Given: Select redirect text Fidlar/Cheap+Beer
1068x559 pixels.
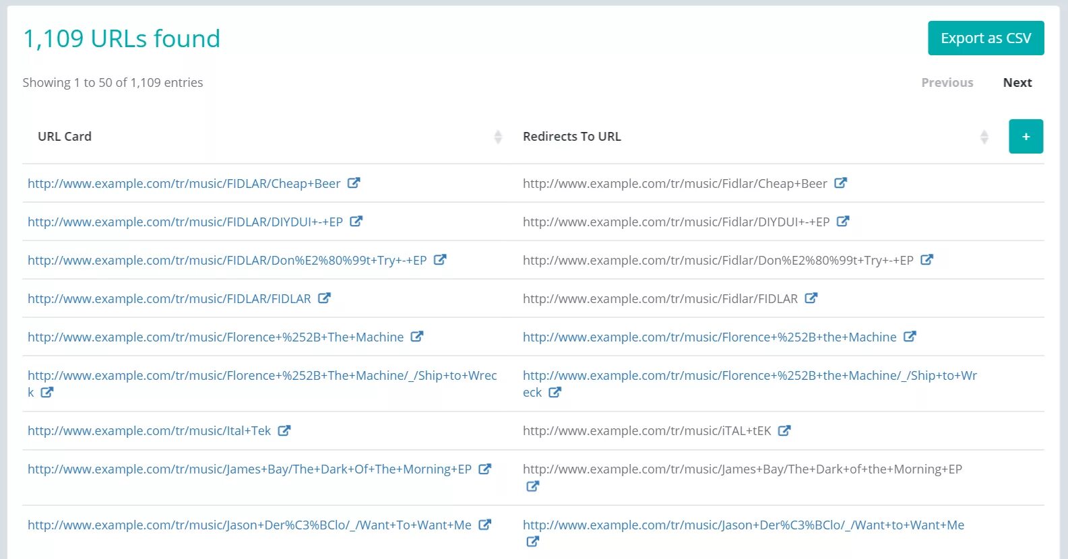Looking at the screenshot, I should click(675, 184).
